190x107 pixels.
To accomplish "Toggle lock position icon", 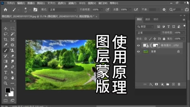I will point(155,39).
